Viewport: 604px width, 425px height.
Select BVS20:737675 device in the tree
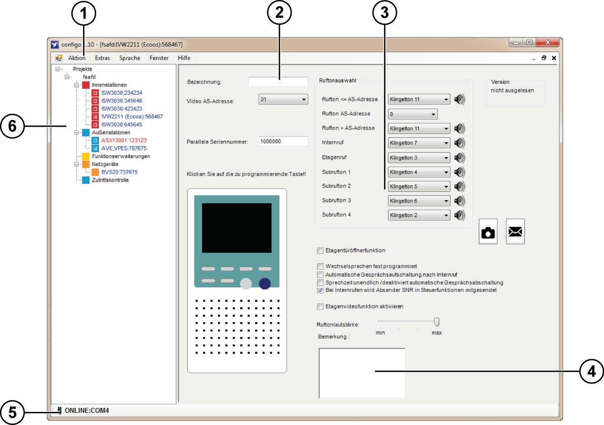(119, 172)
